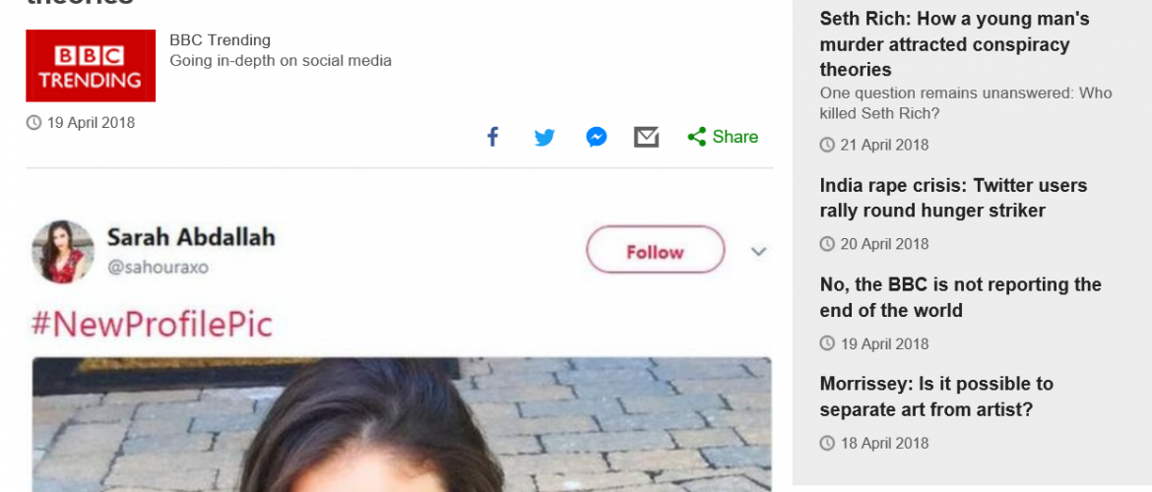This screenshot has height=492, width=1152.
Task: Share article on Facebook icon
Action: [x=493, y=138]
